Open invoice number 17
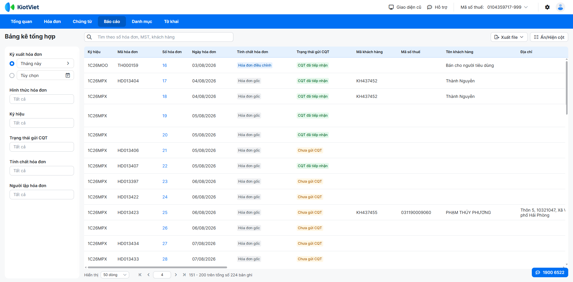573x282 pixels. pos(164,81)
